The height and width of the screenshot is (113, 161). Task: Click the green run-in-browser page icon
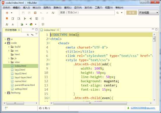22,24
